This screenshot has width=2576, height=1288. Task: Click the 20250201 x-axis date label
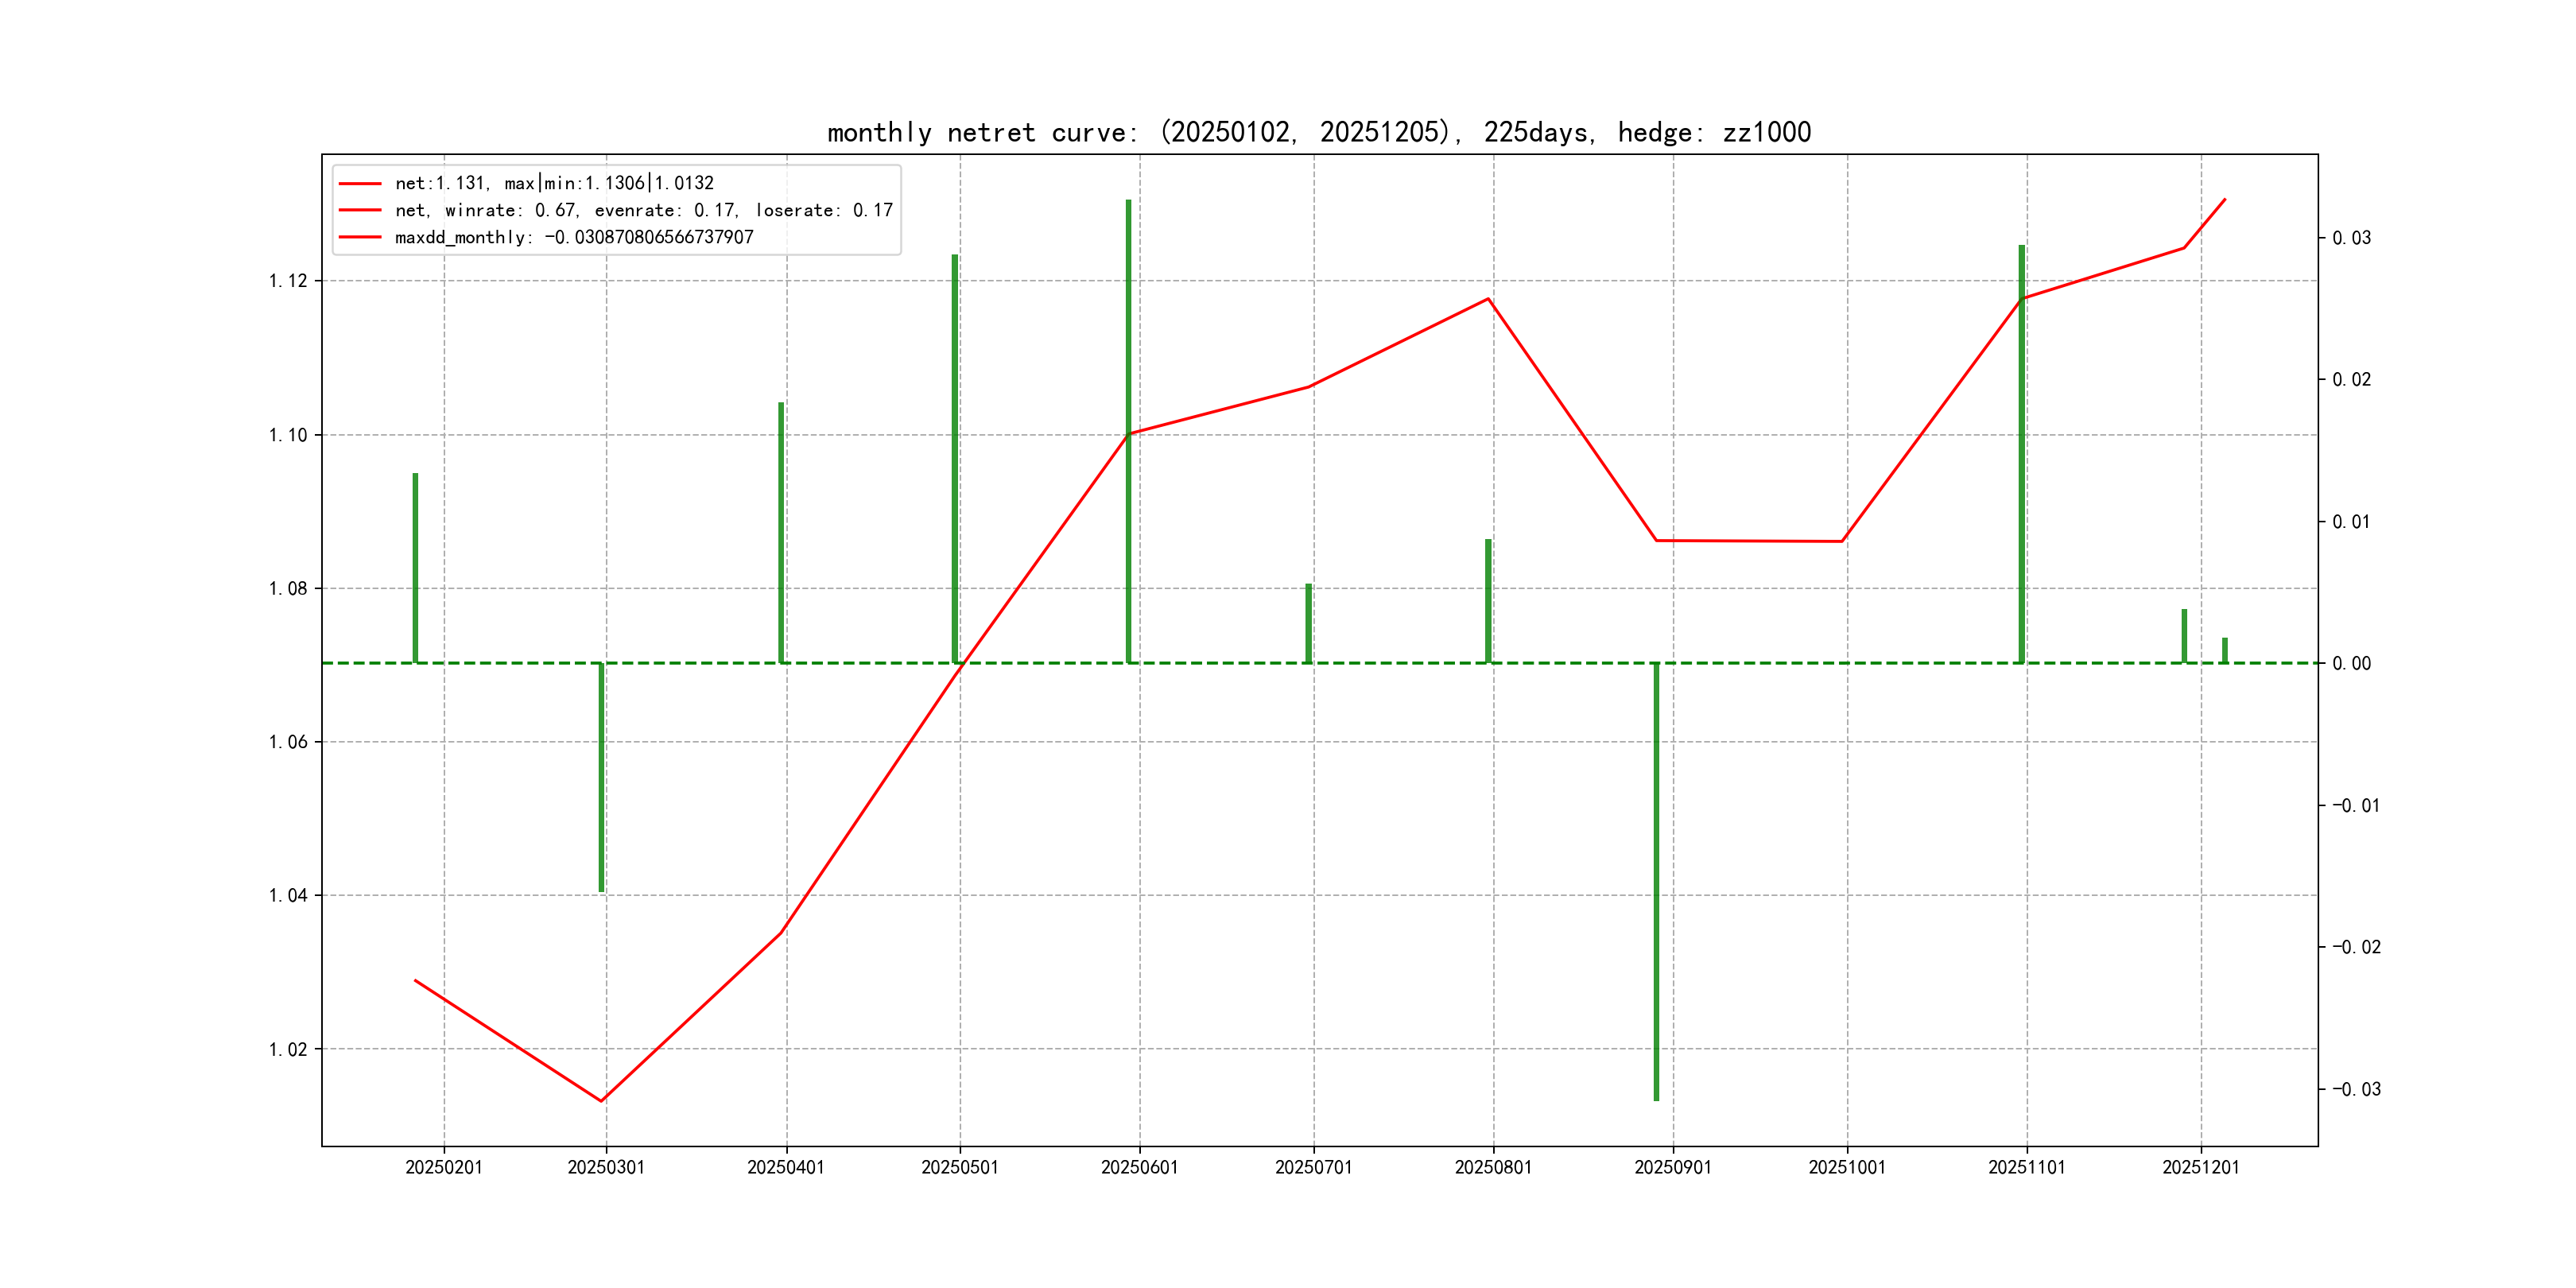tap(444, 1167)
